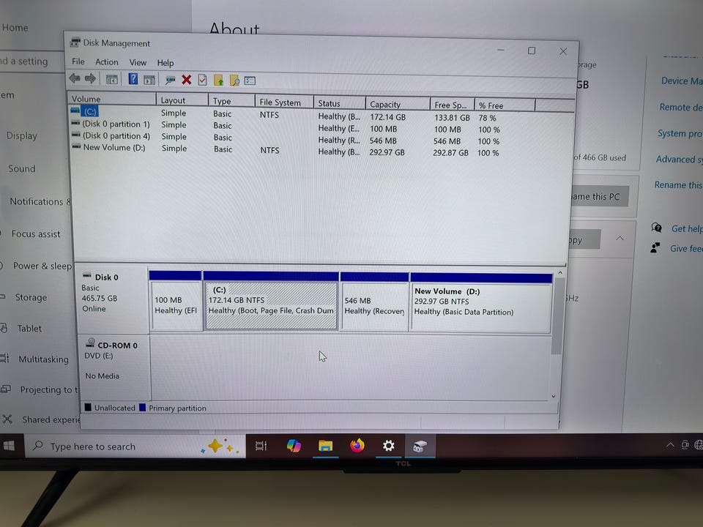This screenshot has height=527, width=703.
Task: Open Focus assist in the Settings sidebar
Action: pos(35,234)
